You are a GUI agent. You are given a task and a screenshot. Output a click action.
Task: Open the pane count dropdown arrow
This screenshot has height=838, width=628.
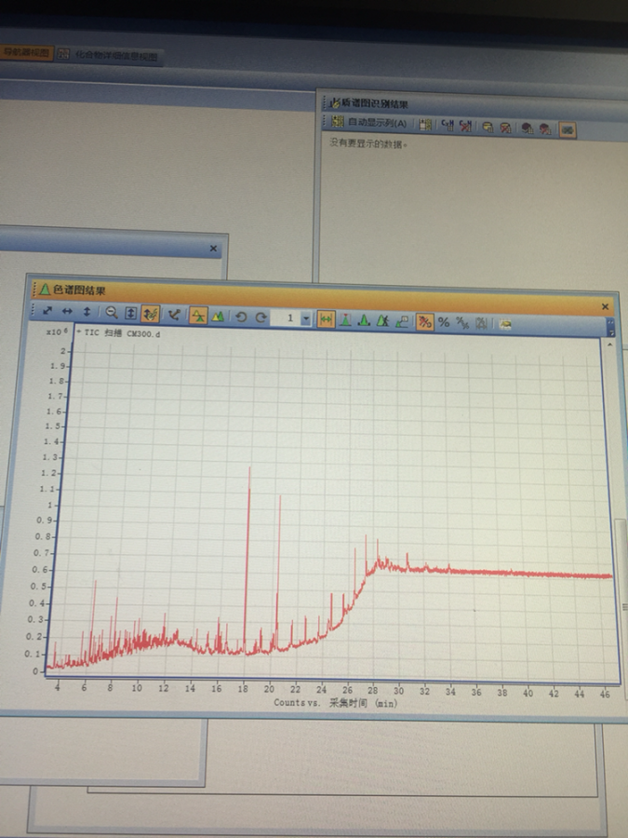point(306,319)
